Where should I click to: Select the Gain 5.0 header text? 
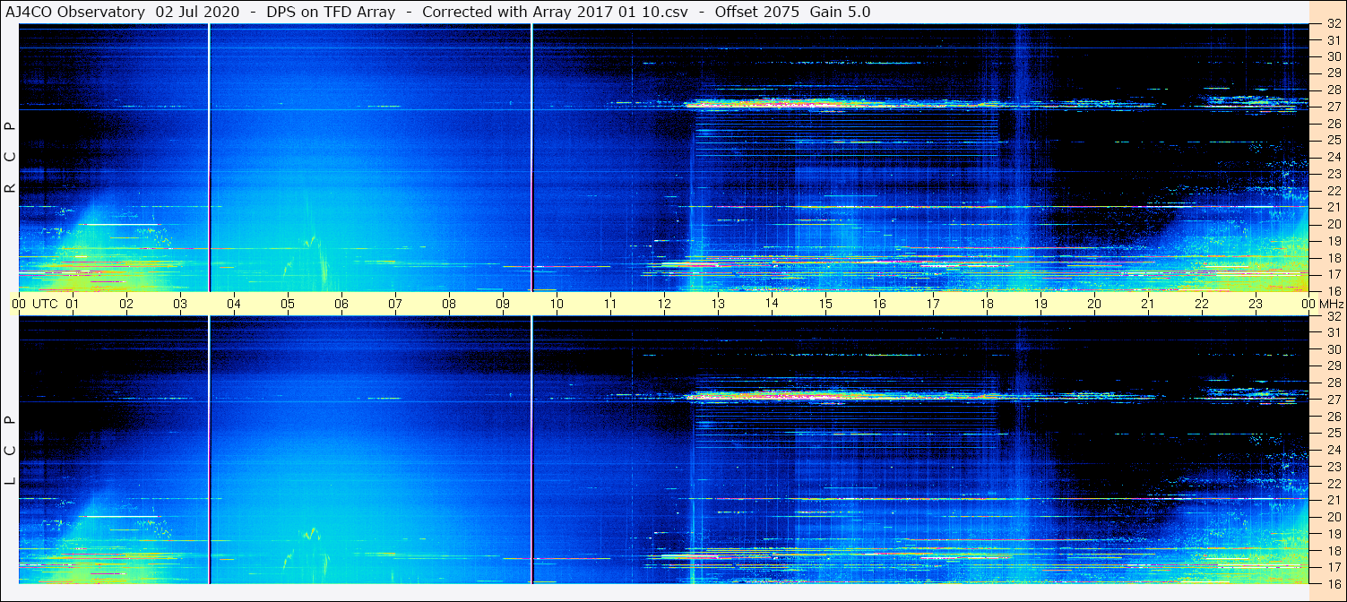coord(840,12)
